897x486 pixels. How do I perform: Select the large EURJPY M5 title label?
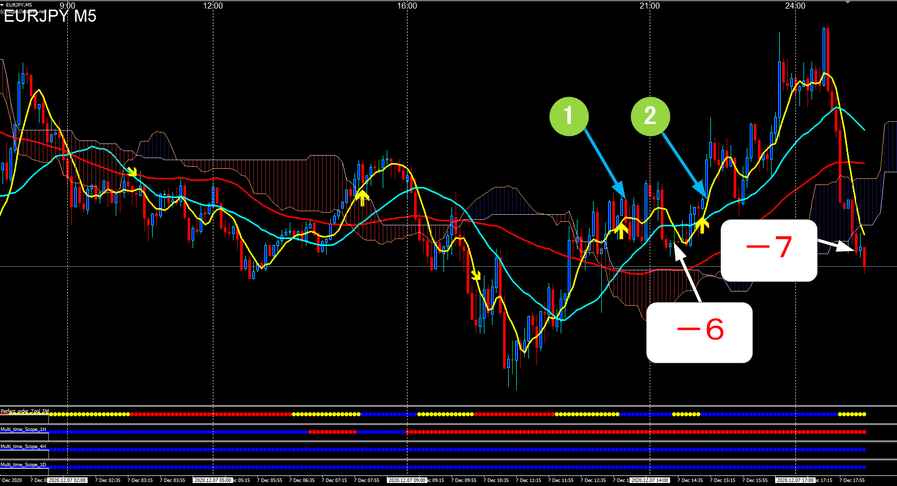click(50, 16)
